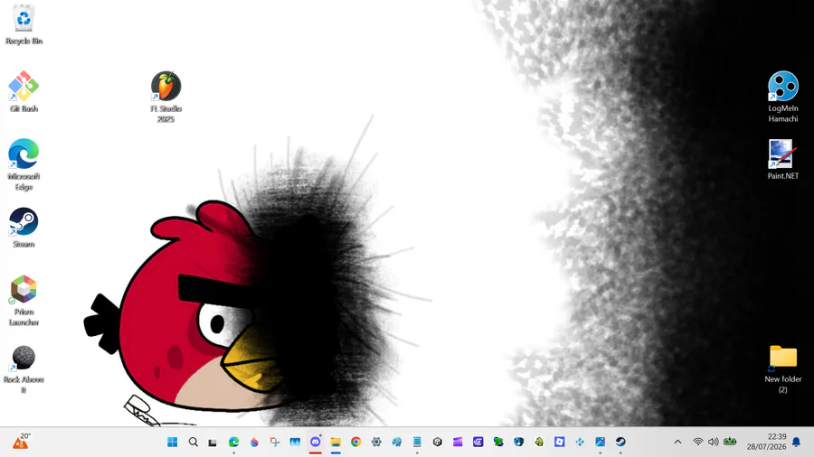Select the Paint.NET desktop shortcut
The height and width of the screenshot is (457, 814).
(783, 160)
